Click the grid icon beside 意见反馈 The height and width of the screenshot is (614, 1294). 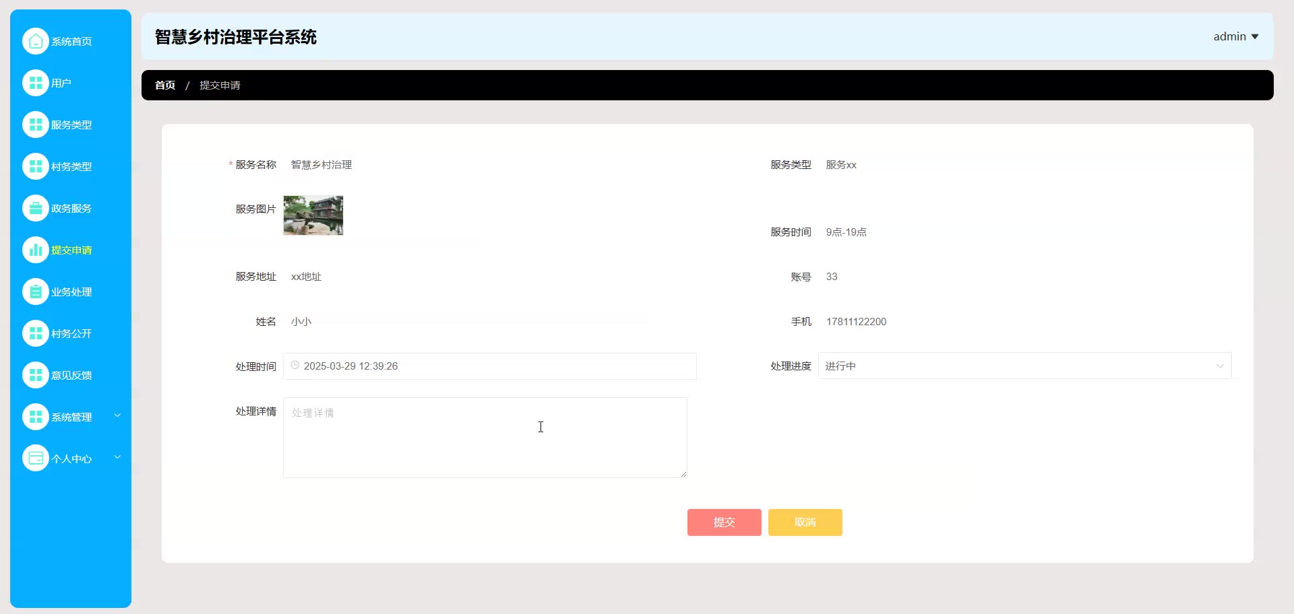(36, 375)
